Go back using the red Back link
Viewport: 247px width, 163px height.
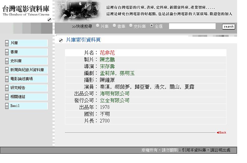(222, 132)
